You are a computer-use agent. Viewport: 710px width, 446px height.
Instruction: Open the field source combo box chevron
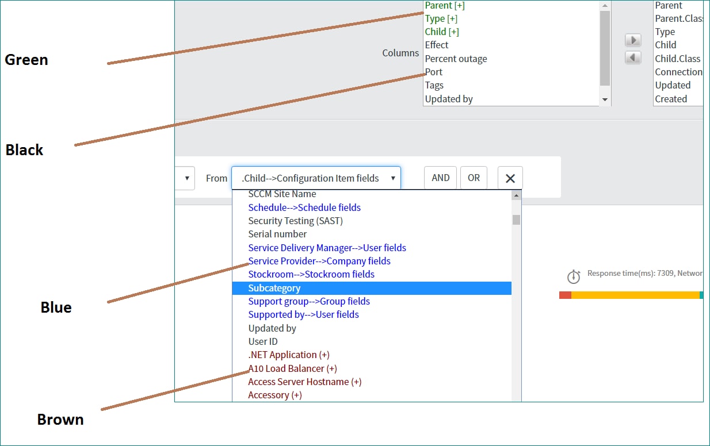click(x=394, y=178)
